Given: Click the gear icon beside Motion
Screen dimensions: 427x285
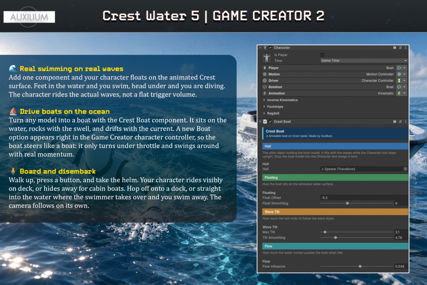Looking at the screenshot, I should pyautogui.click(x=264, y=74).
